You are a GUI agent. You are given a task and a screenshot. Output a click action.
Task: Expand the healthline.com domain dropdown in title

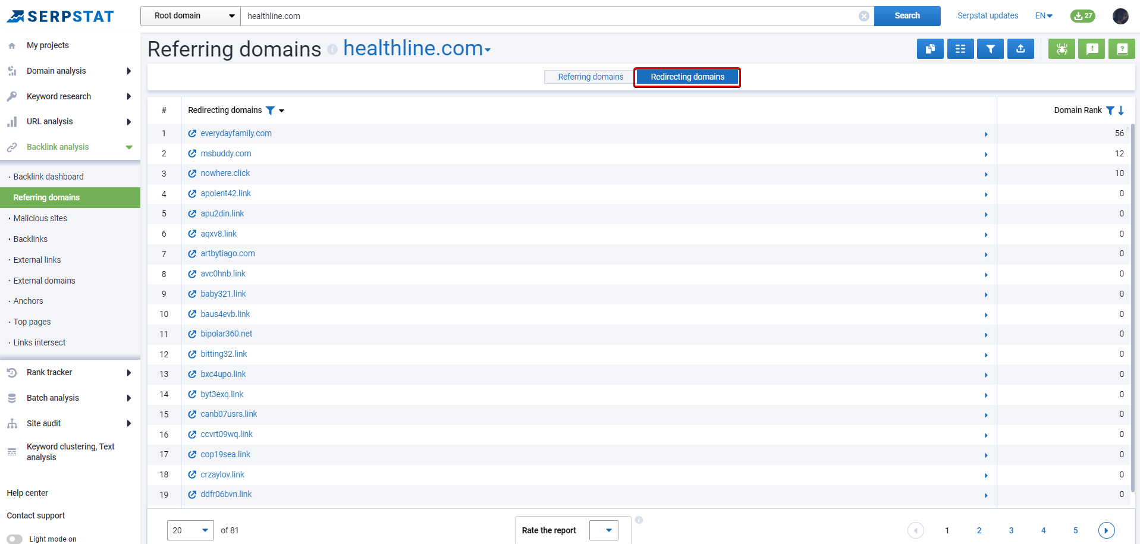coord(488,51)
